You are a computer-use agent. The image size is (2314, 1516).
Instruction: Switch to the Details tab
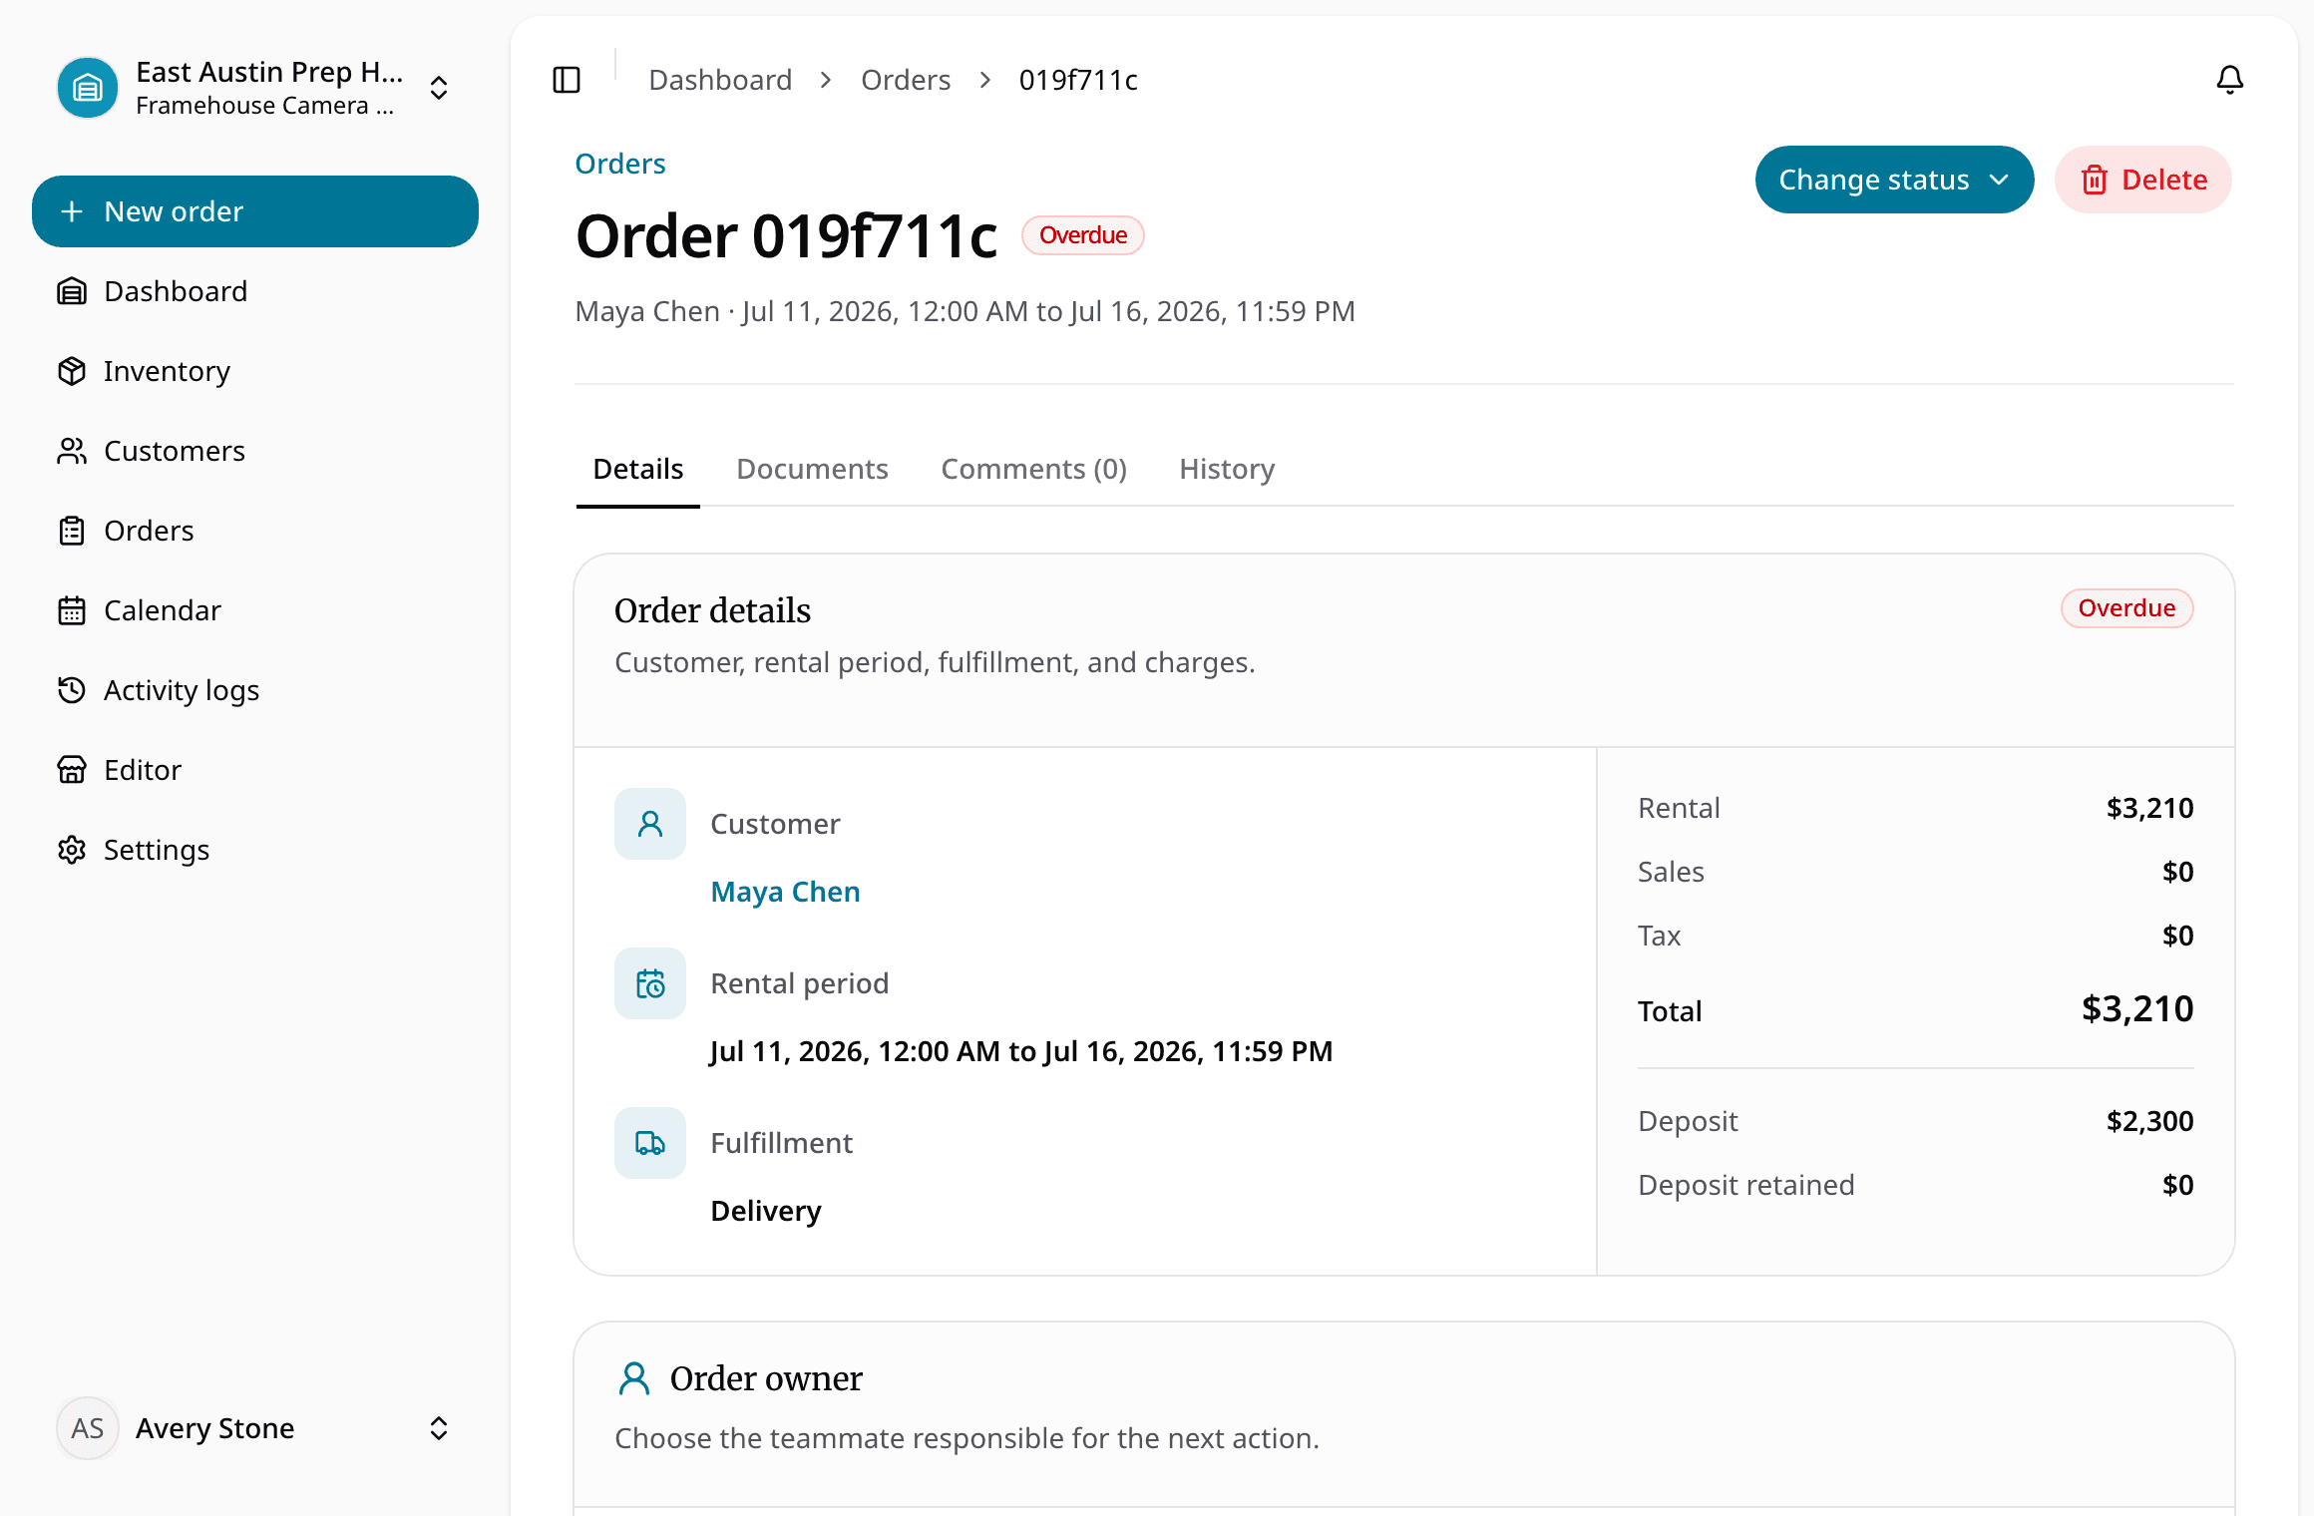pyautogui.click(x=638, y=469)
